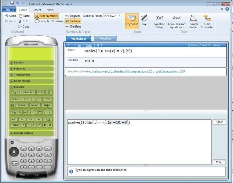This screenshot has height=183, width=233.
Task: Click digit 7 on calculator keypad
Action: [24, 149]
